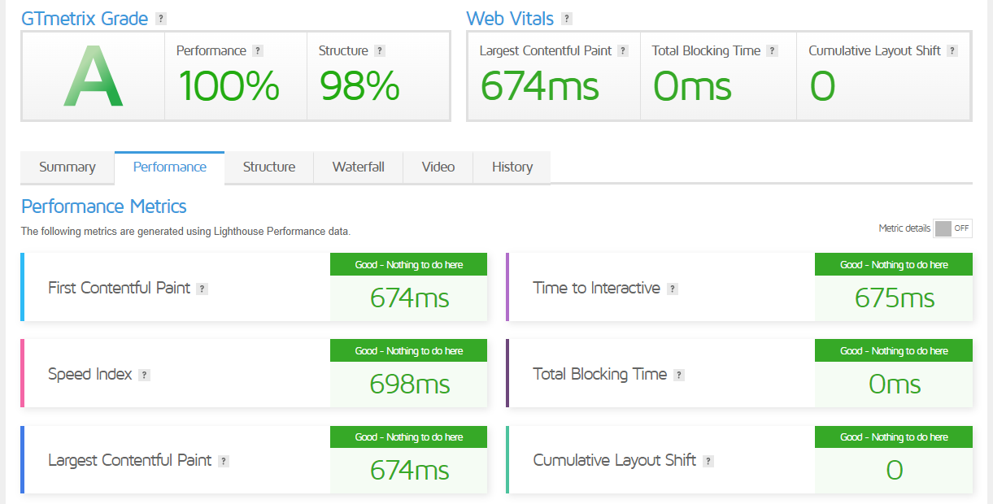Click help icon in Web Vitals Total Blocking Time box
Viewport: 993px width, 504px height.
point(773,50)
